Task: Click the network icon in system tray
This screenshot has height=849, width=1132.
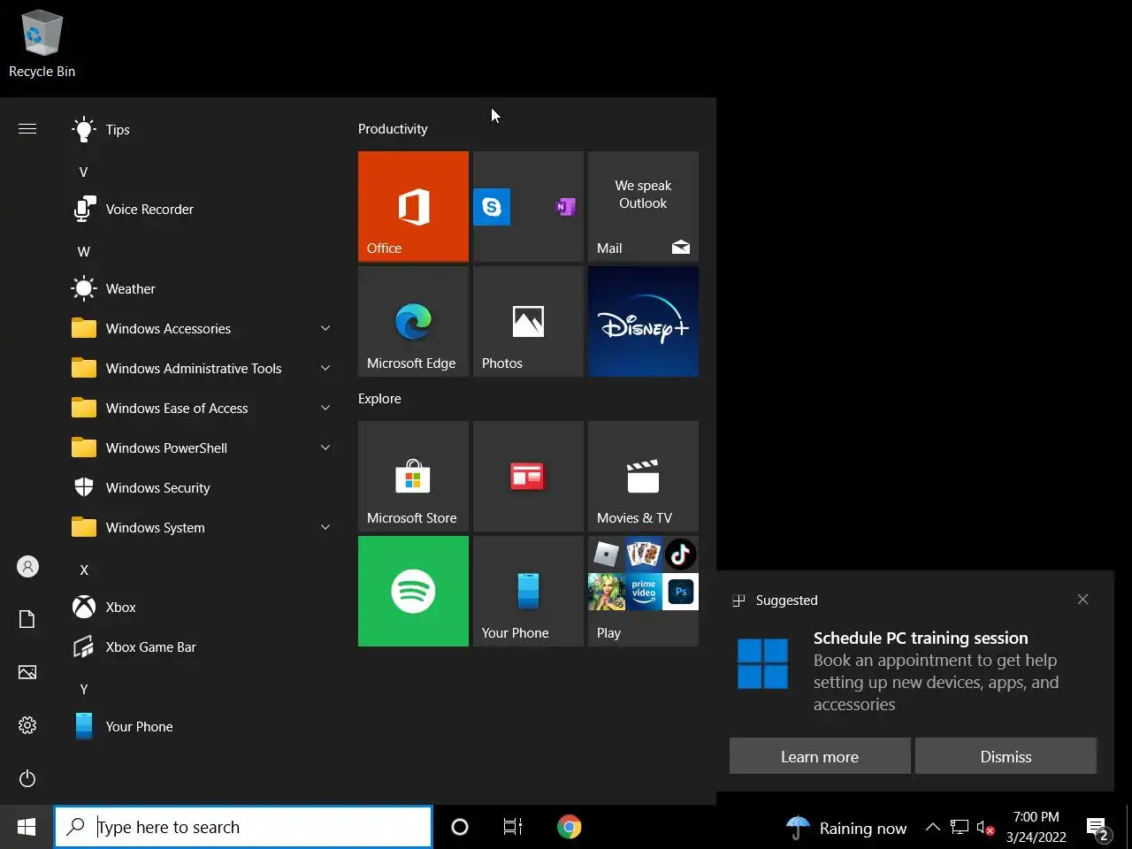Action: click(960, 828)
